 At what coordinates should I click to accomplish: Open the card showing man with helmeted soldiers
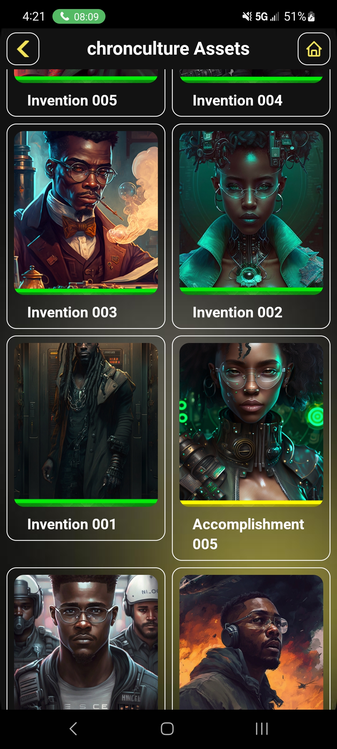point(86,642)
